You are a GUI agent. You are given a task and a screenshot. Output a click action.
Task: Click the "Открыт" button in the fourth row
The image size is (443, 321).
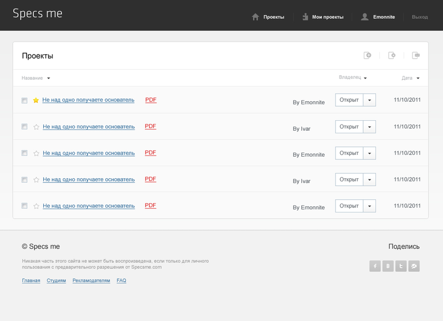click(349, 180)
